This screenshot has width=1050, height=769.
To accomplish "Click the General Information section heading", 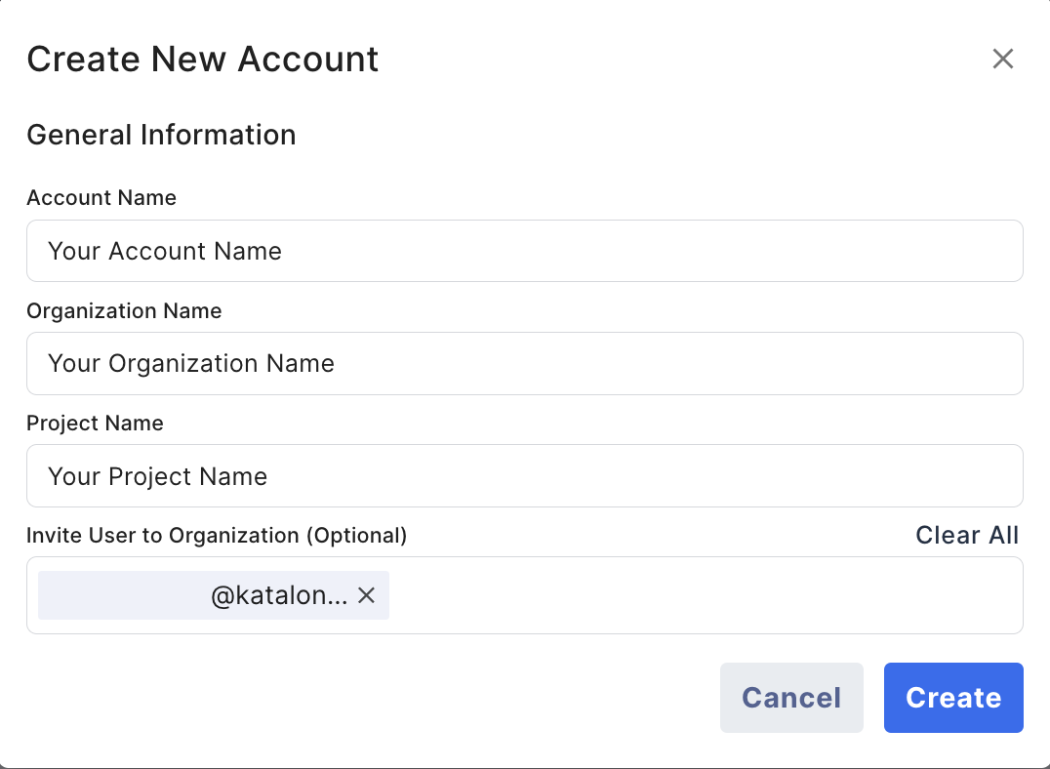I will tap(161, 135).
